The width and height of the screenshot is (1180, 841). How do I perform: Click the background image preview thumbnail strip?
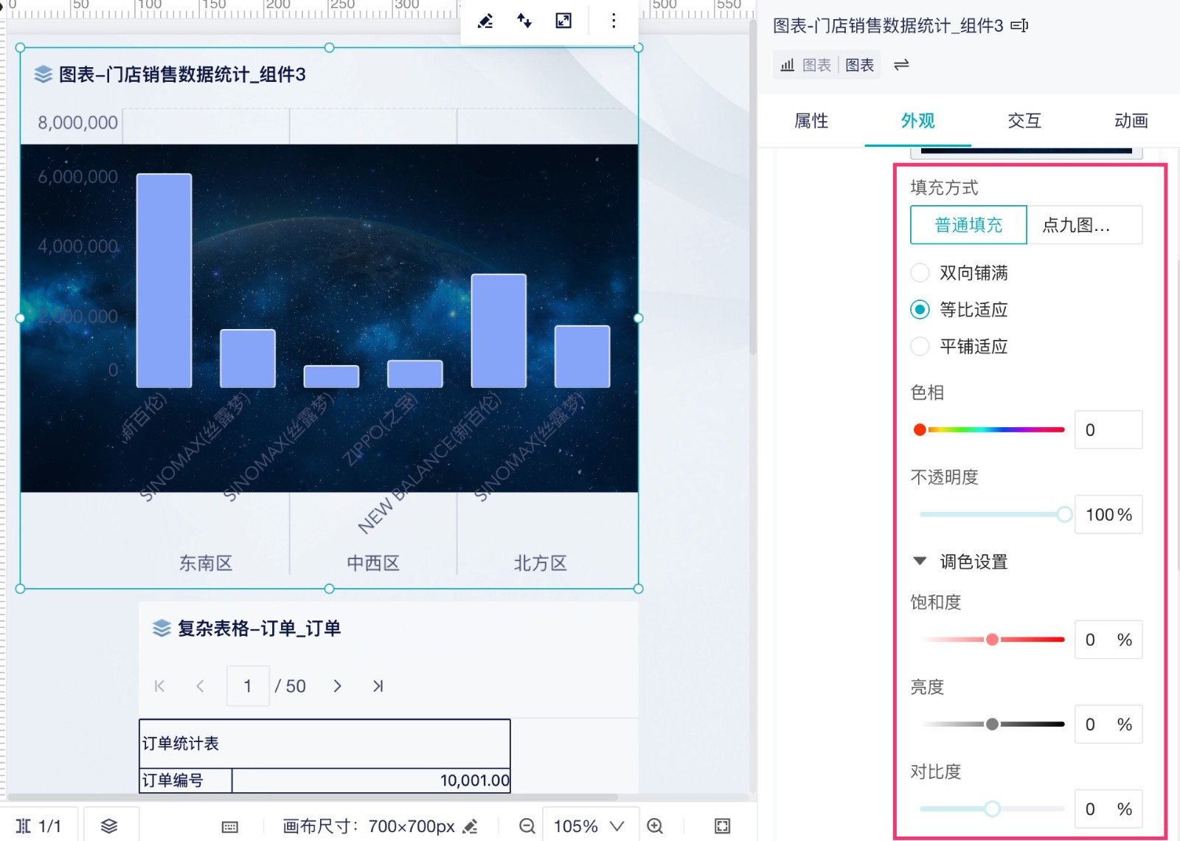[1026, 152]
